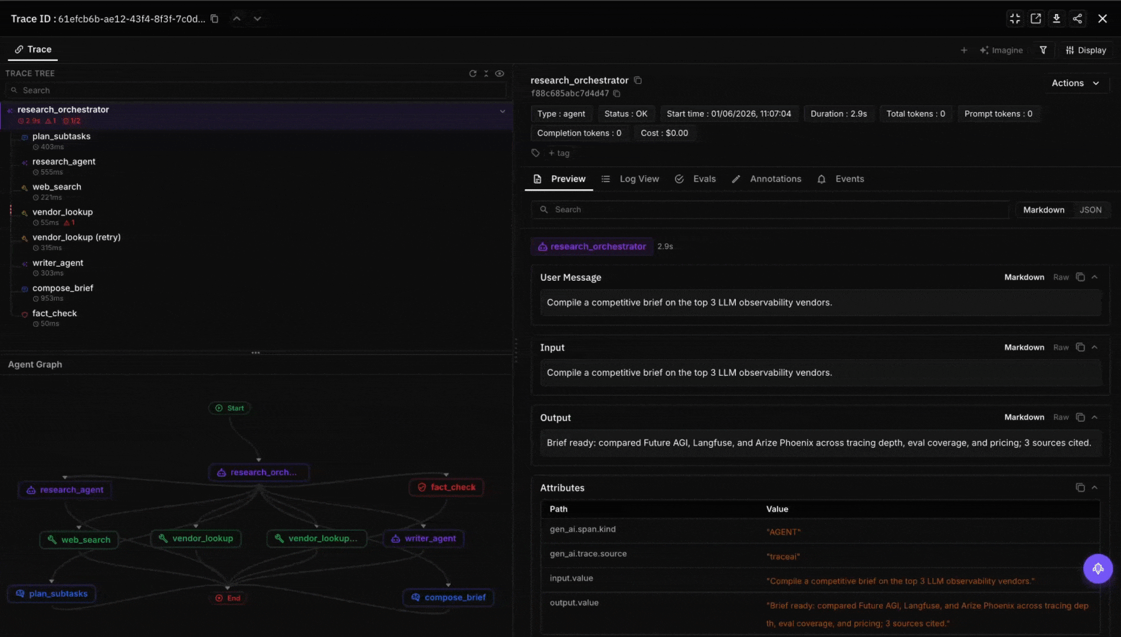
Task: Refresh the trace tree
Action: tap(473, 74)
